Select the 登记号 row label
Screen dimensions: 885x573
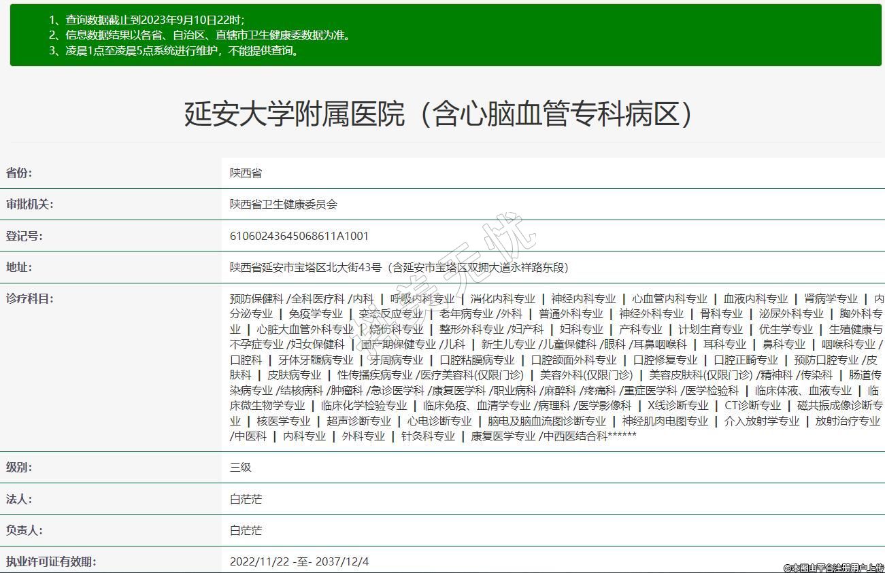coord(24,236)
